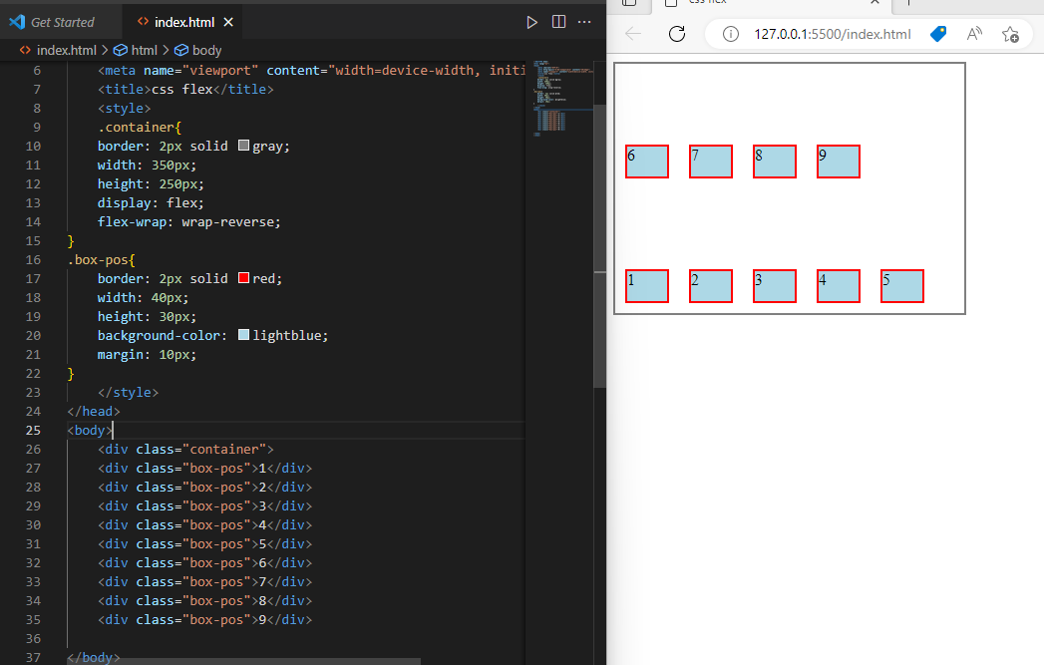The height and width of the screenshot is (665, 1044).
Task: Click the editor vertical scrollbar
Action: [600, 245]
